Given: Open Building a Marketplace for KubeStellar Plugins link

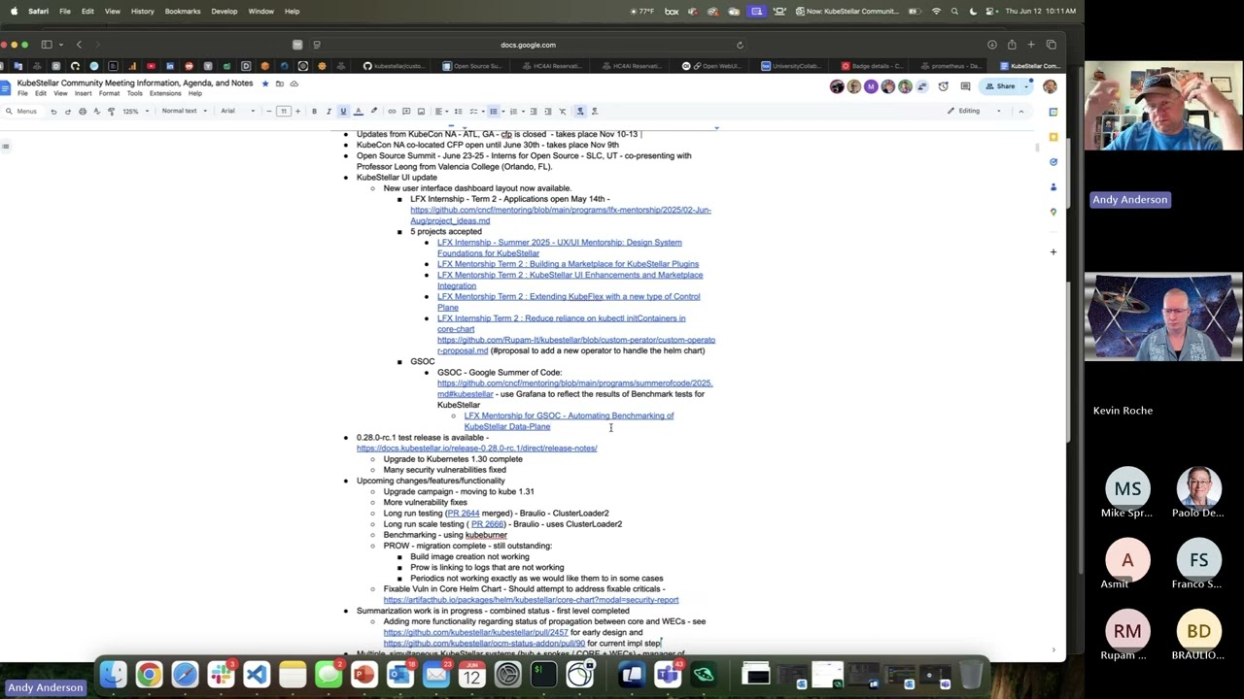Looking at the screenshot, I should coord(568,264).
